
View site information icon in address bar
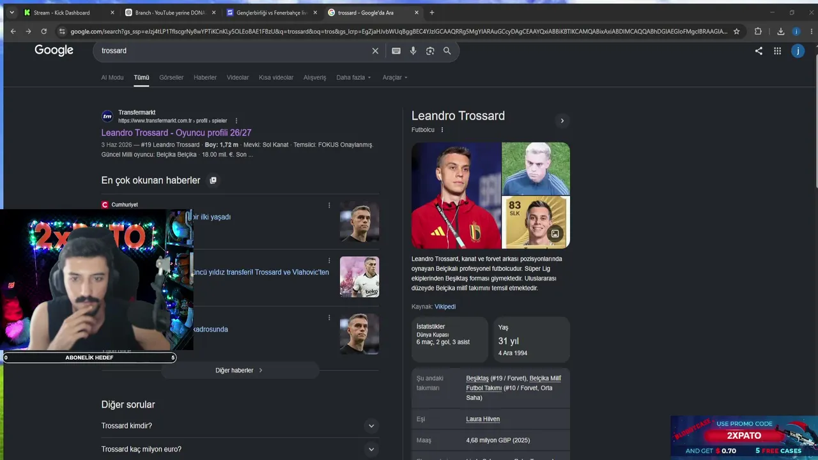(61, 31)
